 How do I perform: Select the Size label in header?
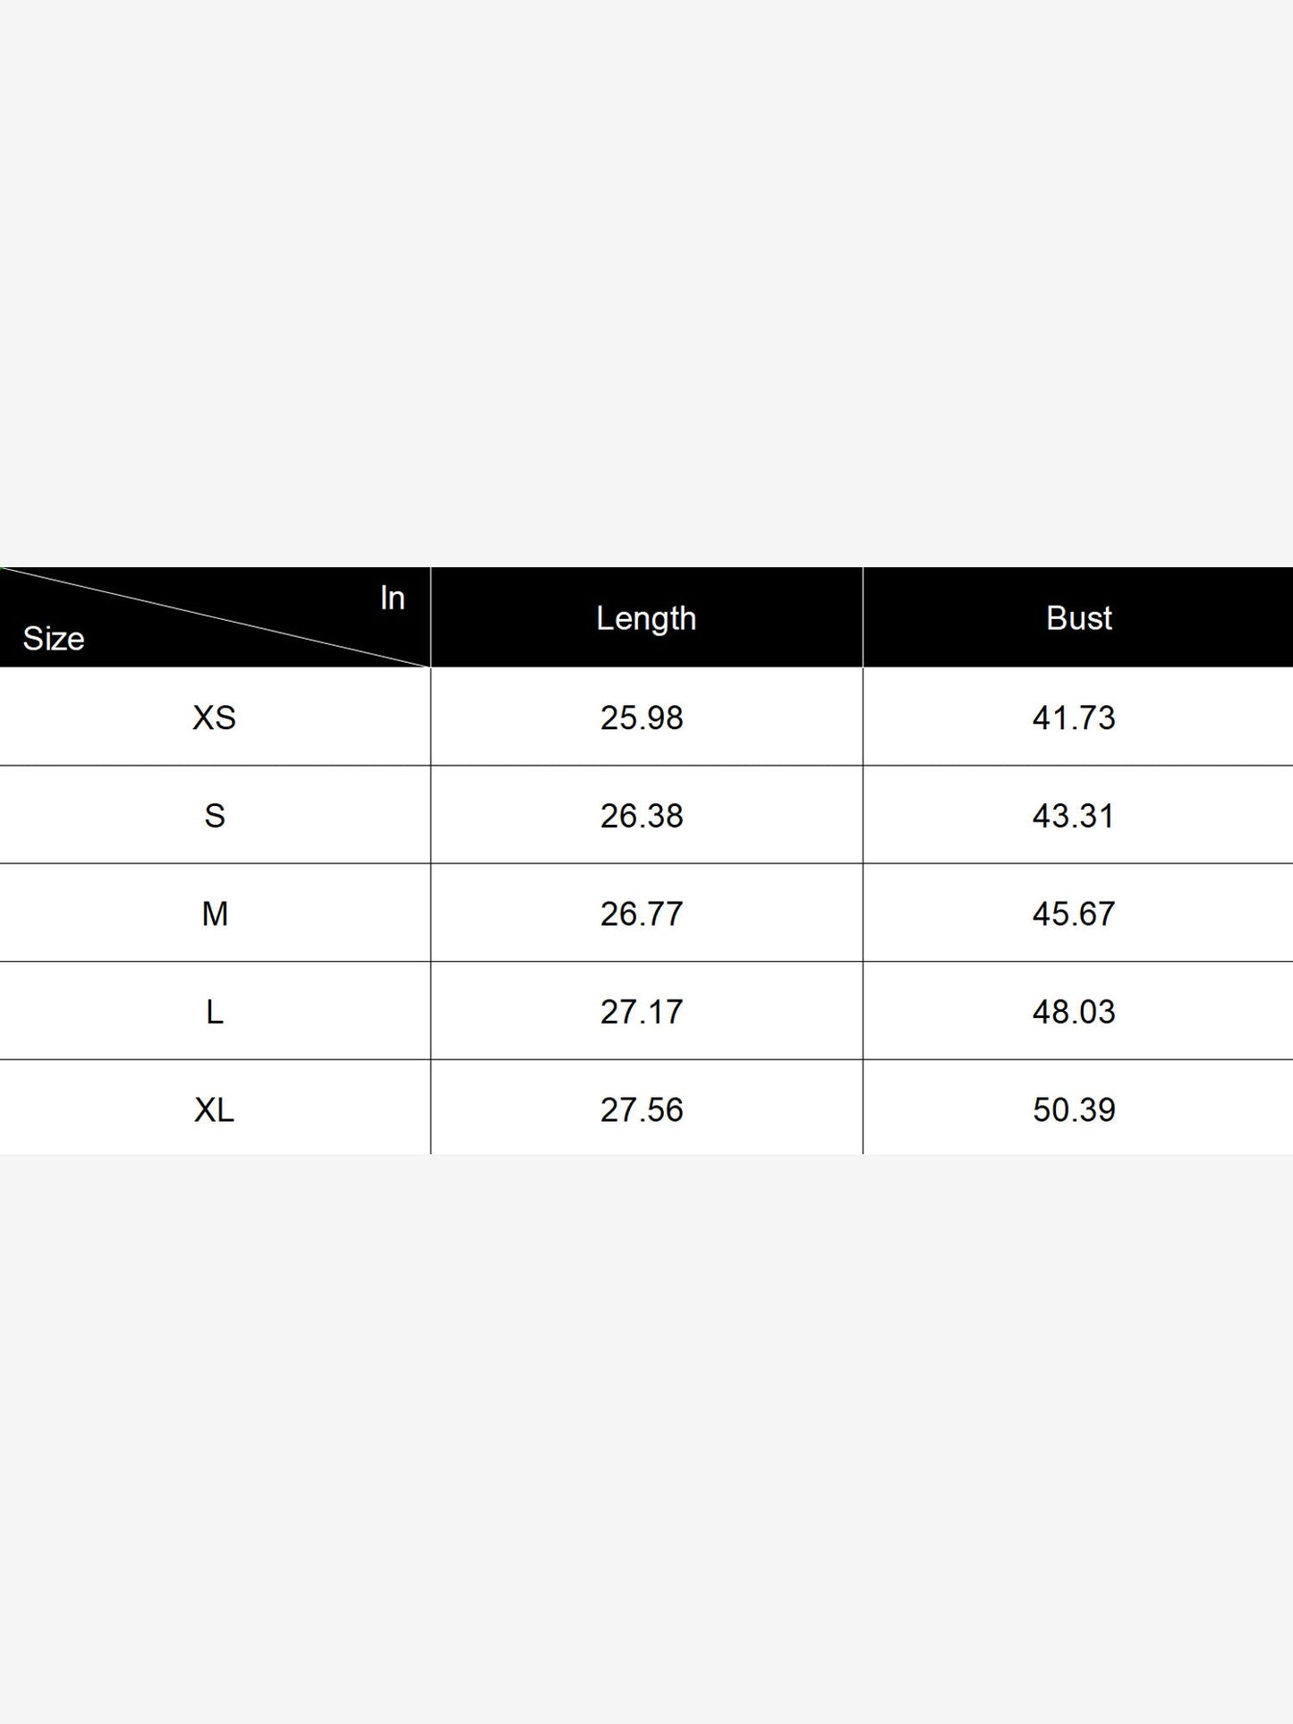pos(54,639)
